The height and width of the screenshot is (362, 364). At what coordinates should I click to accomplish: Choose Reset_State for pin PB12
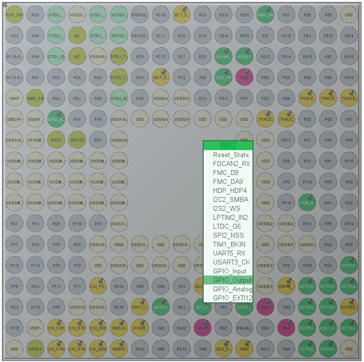[228, 155]
